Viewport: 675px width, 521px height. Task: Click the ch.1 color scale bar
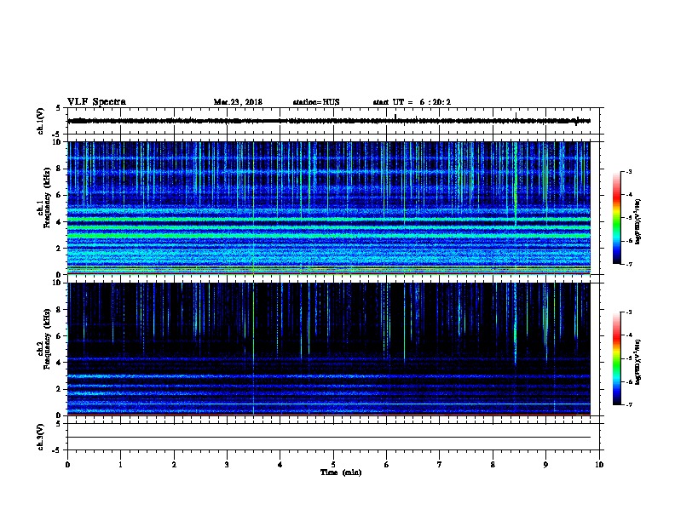(x=616, y=218)
